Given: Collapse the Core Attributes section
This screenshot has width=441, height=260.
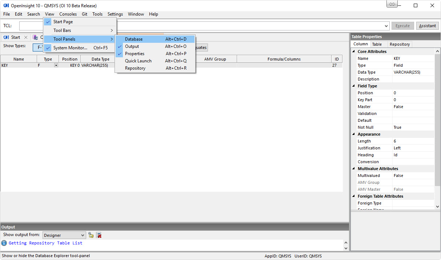Looking at the screenshot, I should point(354,51).
